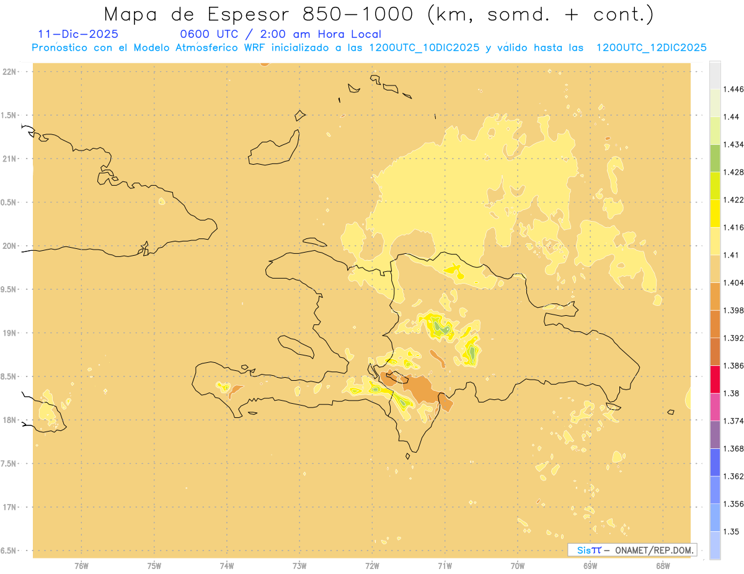Click the '1.38' colorbar value
The image size is (744, 574).
tap(731, 393)
